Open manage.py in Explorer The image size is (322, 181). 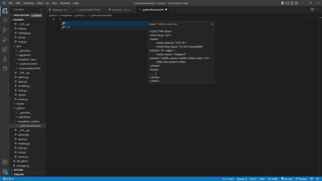(x=28, y=165)
